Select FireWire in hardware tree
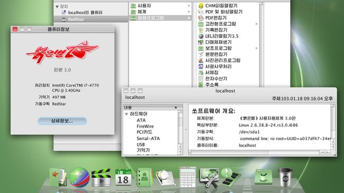The height and width of the screenshot is (193, 344). click(x=145, y=126)
